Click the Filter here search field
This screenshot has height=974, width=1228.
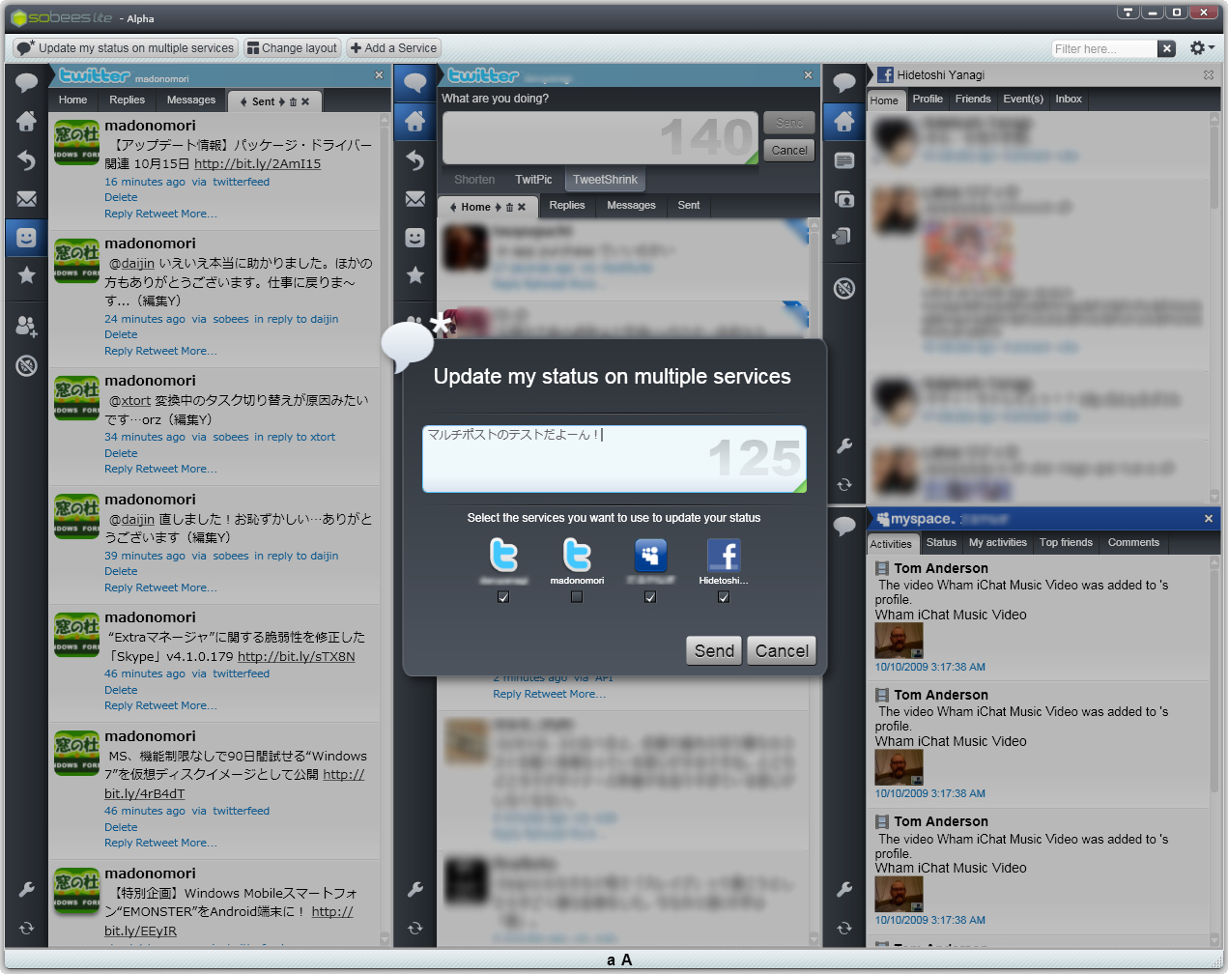point(1103,48)
